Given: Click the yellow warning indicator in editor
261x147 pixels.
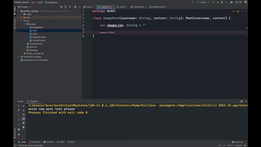Looking at the screenshot, I should point(238,11).
